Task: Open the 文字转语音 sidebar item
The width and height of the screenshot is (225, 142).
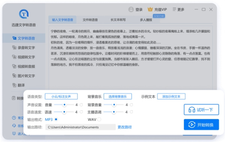Action: [24, 38]
